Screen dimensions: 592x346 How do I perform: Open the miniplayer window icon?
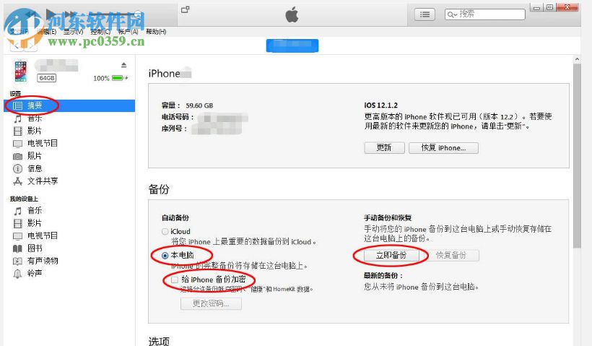pyautogui.click(x=186, y=9)
